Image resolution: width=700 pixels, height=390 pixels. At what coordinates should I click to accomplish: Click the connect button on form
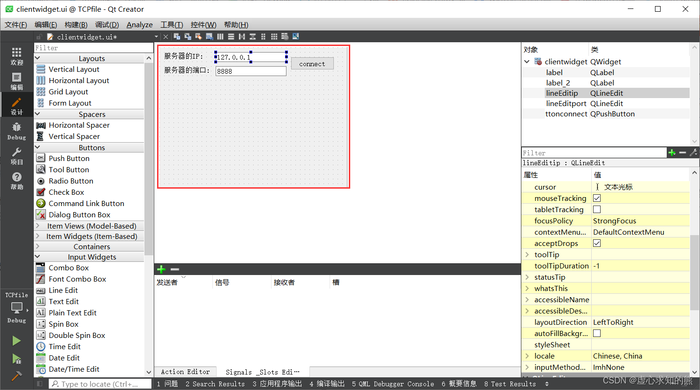pos(312,64)
